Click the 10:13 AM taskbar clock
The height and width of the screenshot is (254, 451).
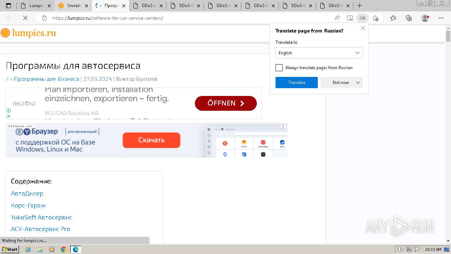click(x=433, y=249)
